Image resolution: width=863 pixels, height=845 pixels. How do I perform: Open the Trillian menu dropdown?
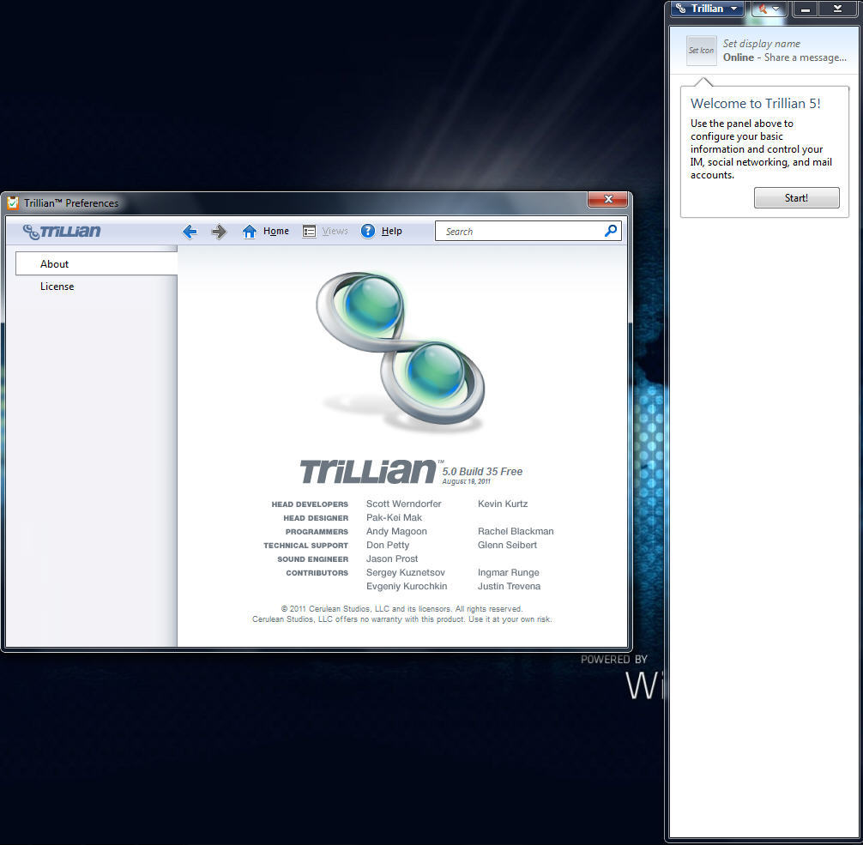(707, 9)
